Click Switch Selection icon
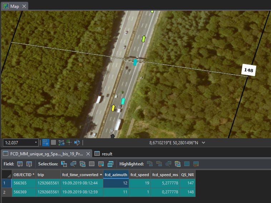The width and height of the screenshot is (271, 203). click(x=83, y=164)
